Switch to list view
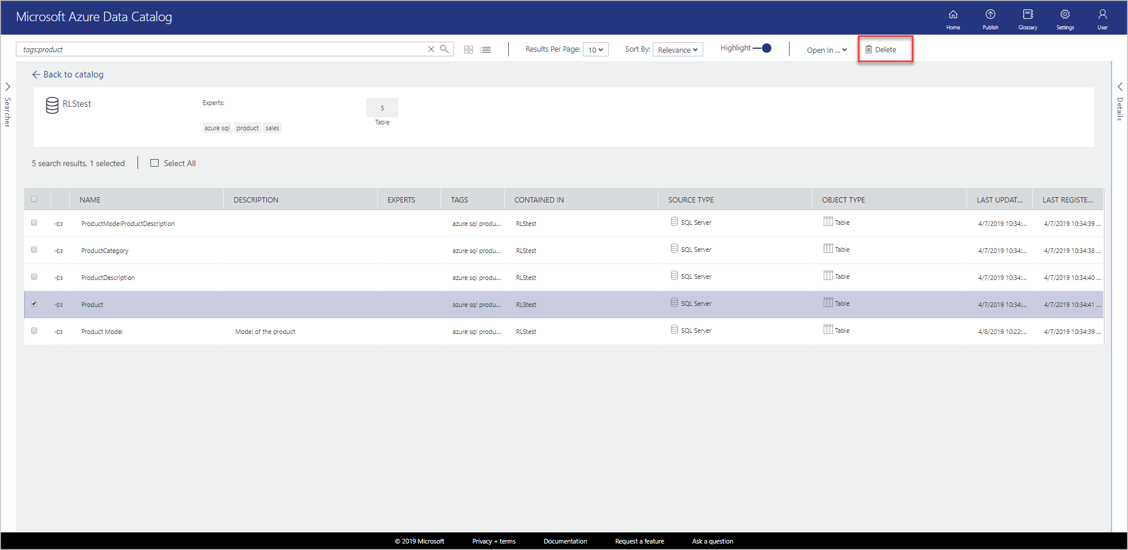Image resolution: width=1128 pixels, height=550 pixels. [x=486, y=50]
